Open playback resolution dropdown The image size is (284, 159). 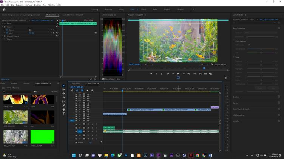(x=204, y=64)
